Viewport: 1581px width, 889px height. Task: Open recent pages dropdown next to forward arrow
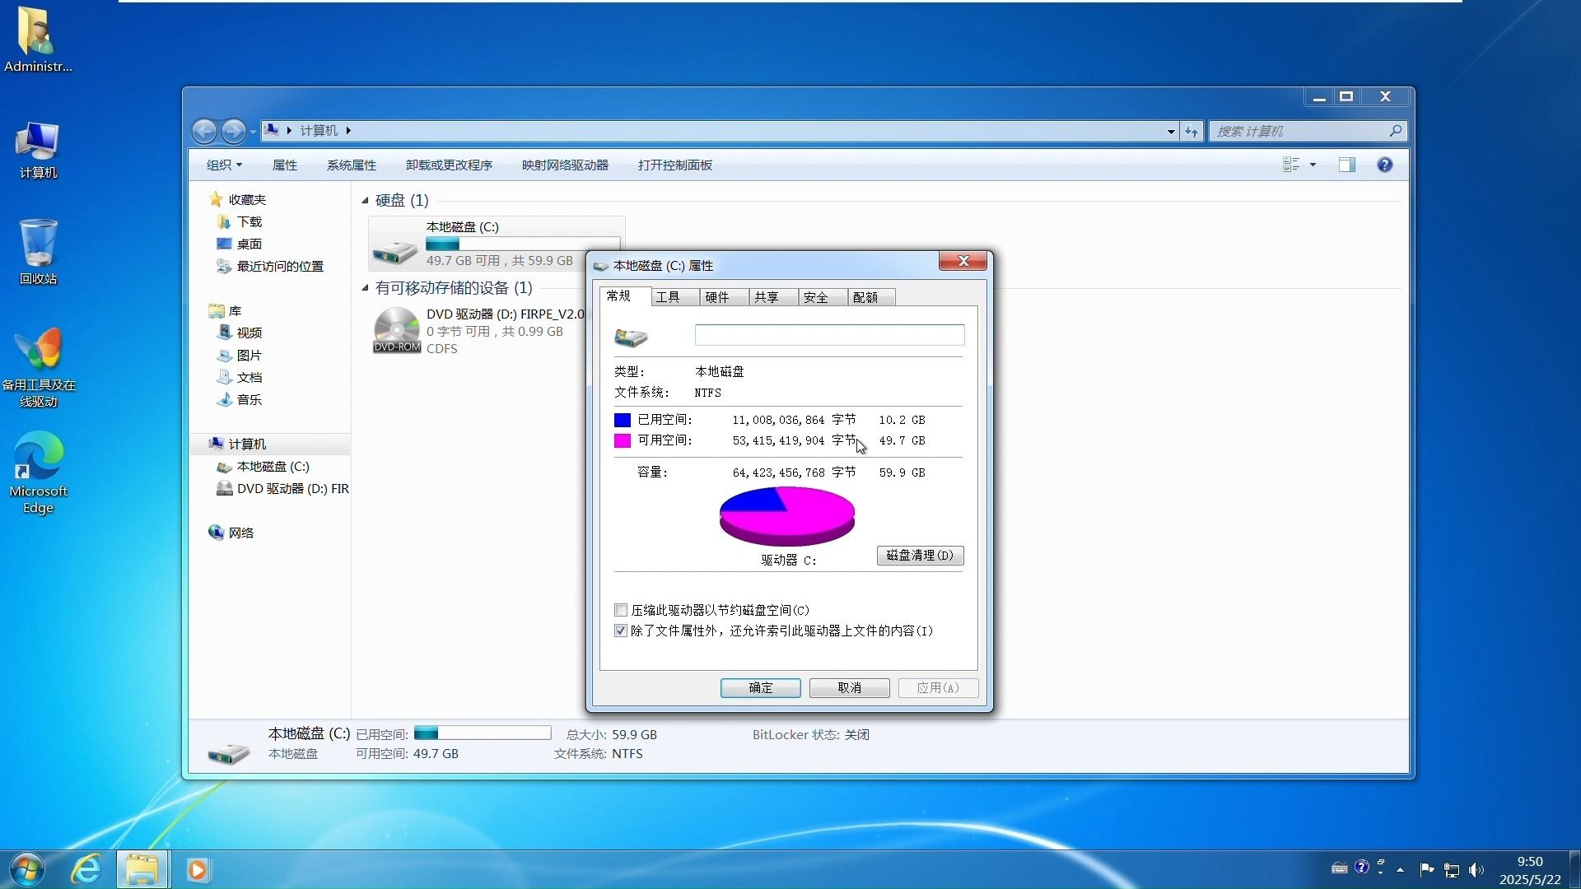(x=253, y=132)
